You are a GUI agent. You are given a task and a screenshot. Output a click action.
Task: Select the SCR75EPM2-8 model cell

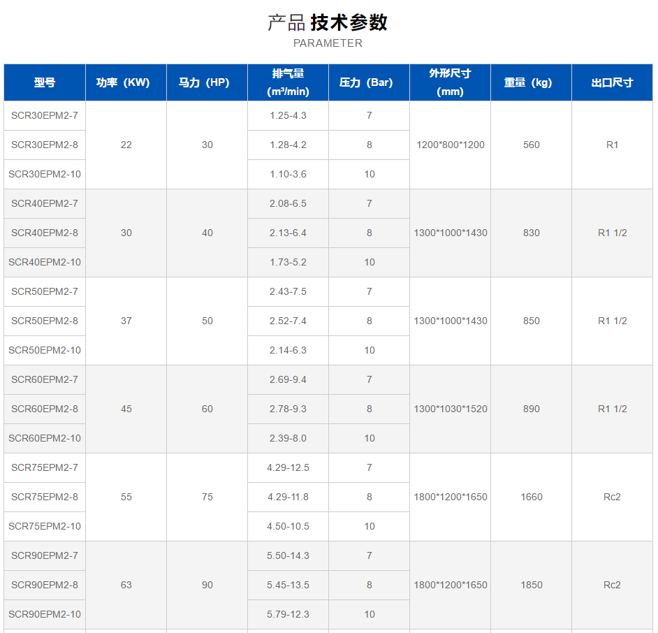[45, 497]
